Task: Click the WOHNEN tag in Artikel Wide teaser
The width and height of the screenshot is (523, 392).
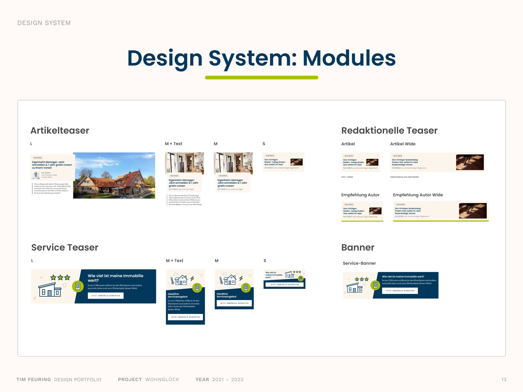Action: 397,156
